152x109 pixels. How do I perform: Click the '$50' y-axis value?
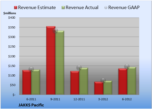coord(13,85)
